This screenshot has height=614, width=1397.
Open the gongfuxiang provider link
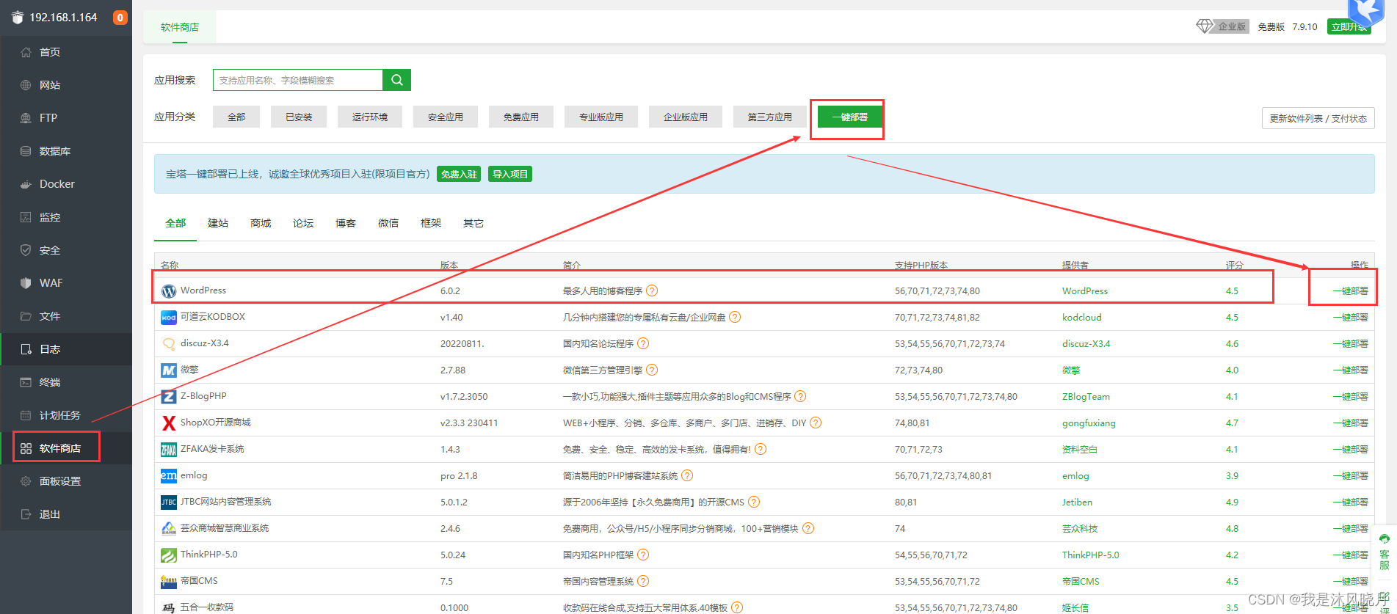tap(1089, 423)
